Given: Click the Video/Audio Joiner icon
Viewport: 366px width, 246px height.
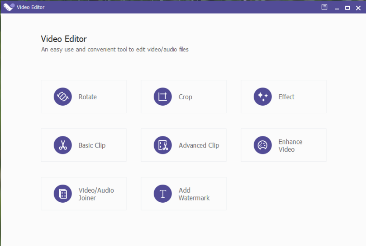Looking at the screenshot, I should [63, 194].
